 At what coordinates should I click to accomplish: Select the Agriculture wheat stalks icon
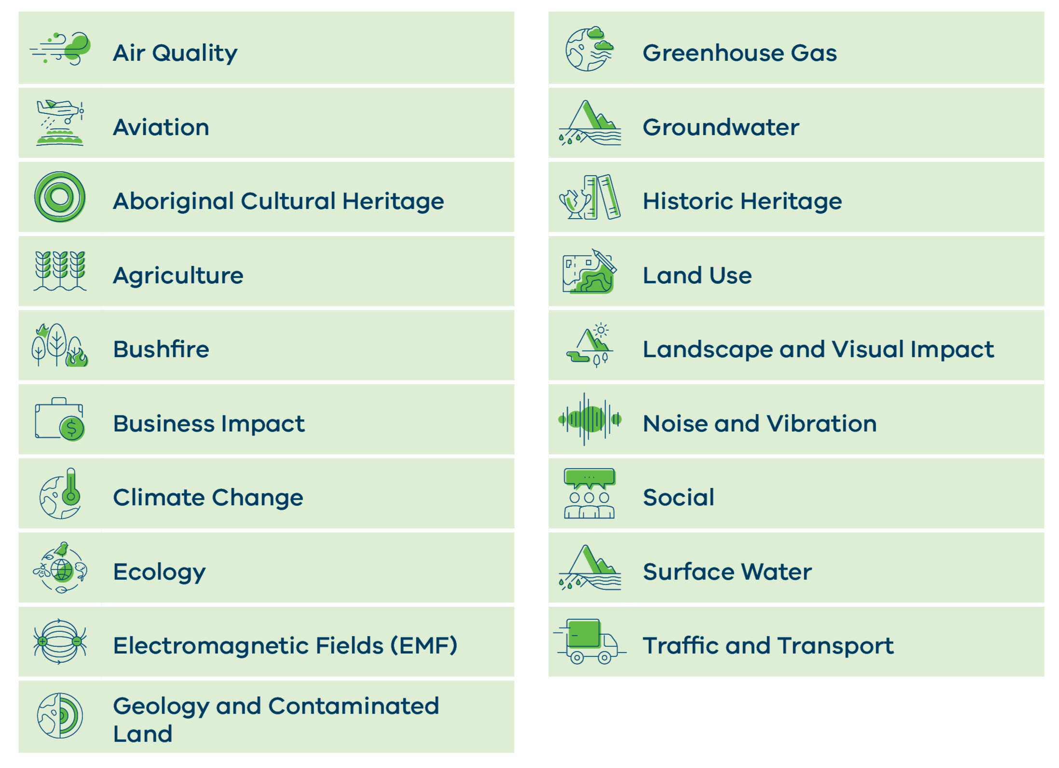60,271
